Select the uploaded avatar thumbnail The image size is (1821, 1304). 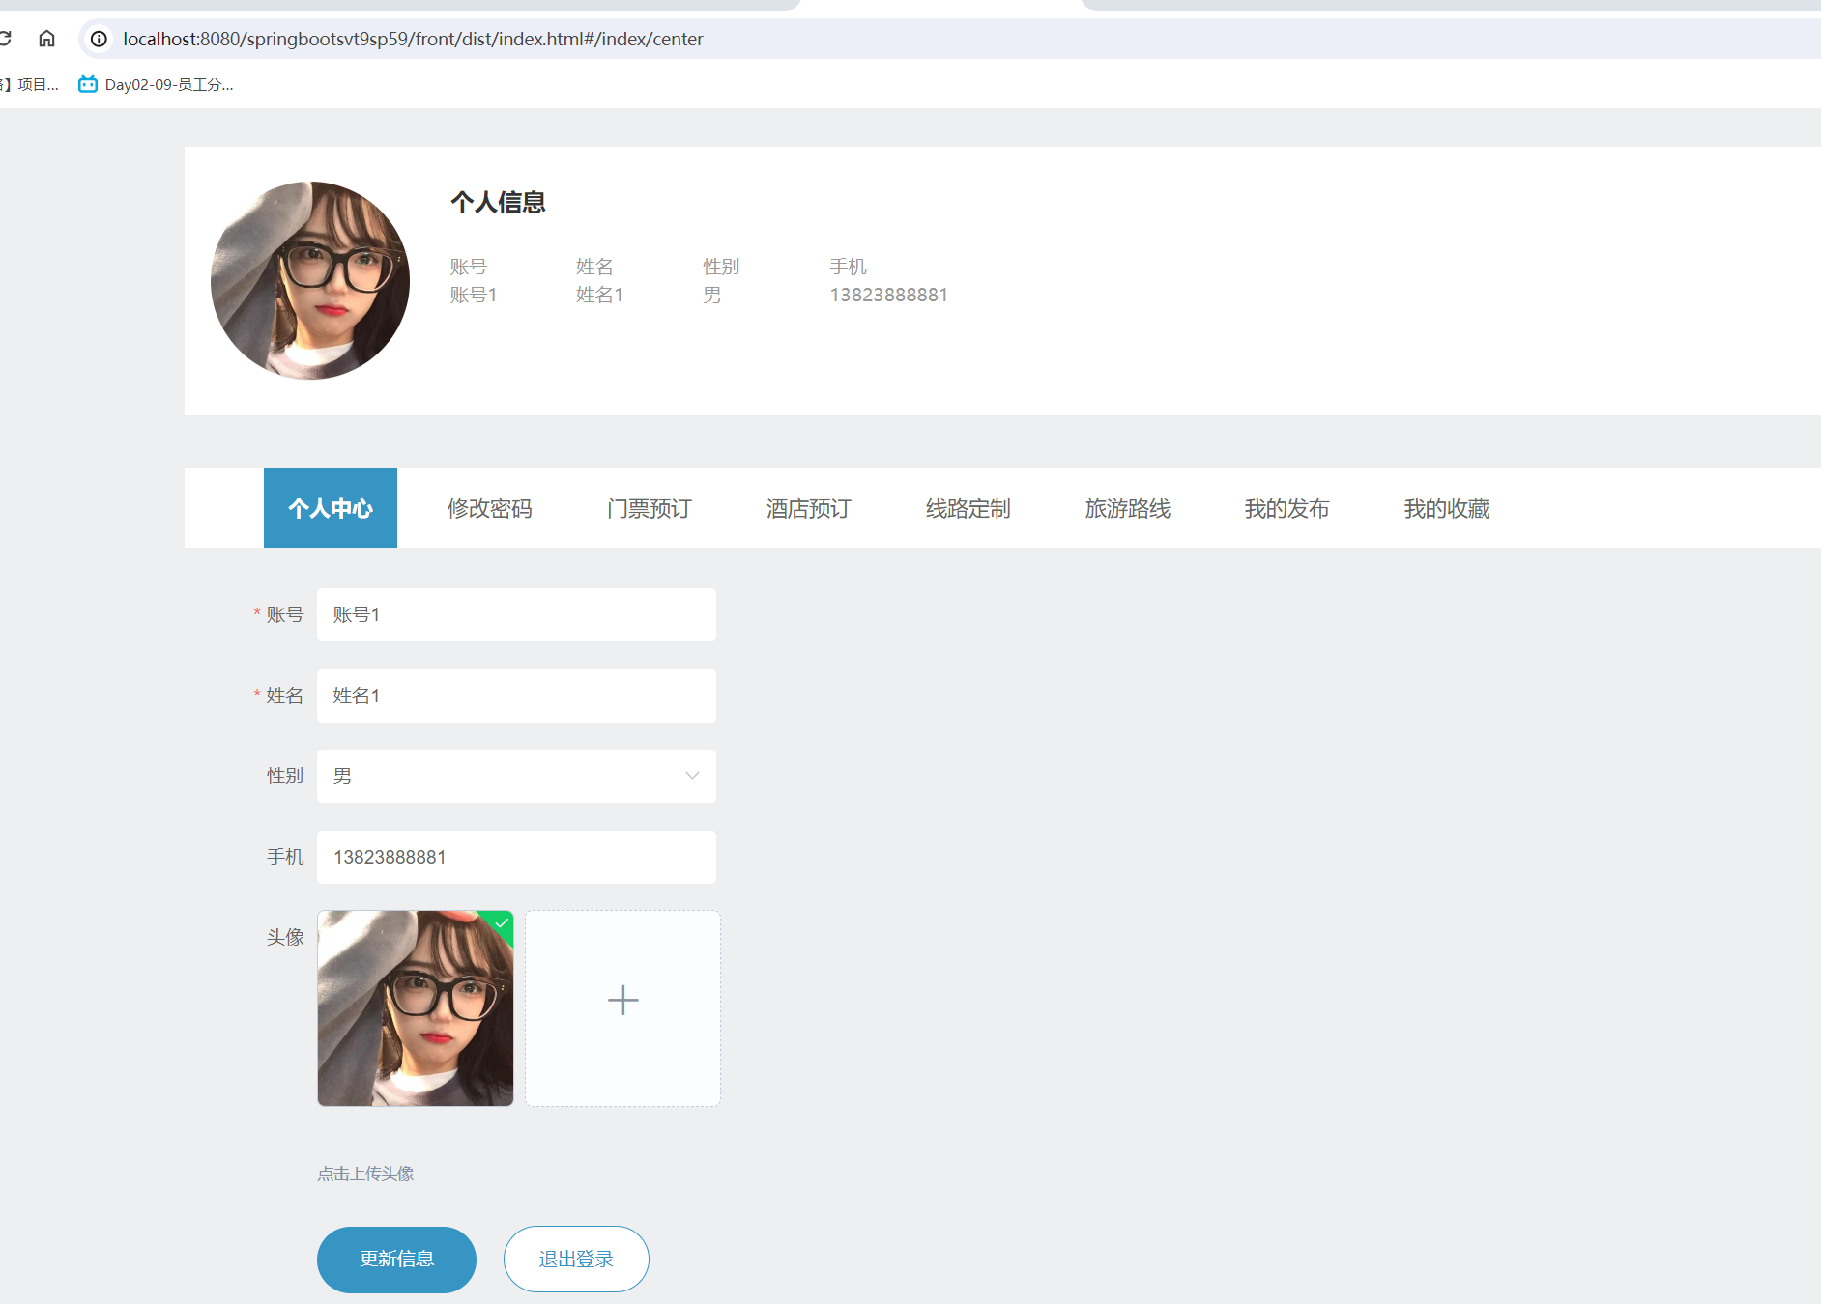coord(416,1008)
